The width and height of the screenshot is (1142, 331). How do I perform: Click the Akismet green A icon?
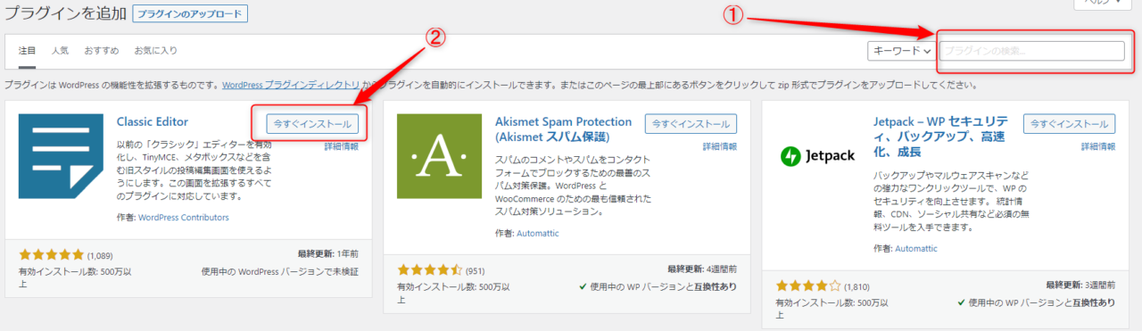439,156
